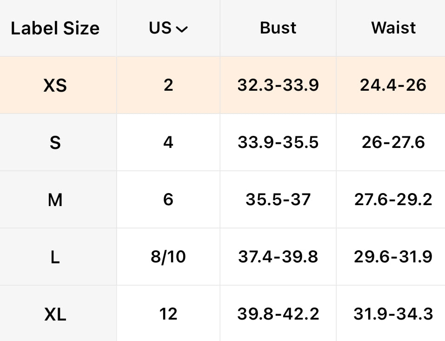Click waist measurement 31.9-34.3
Viewport: 445px width, 341px height.
(x=393, y=314)
